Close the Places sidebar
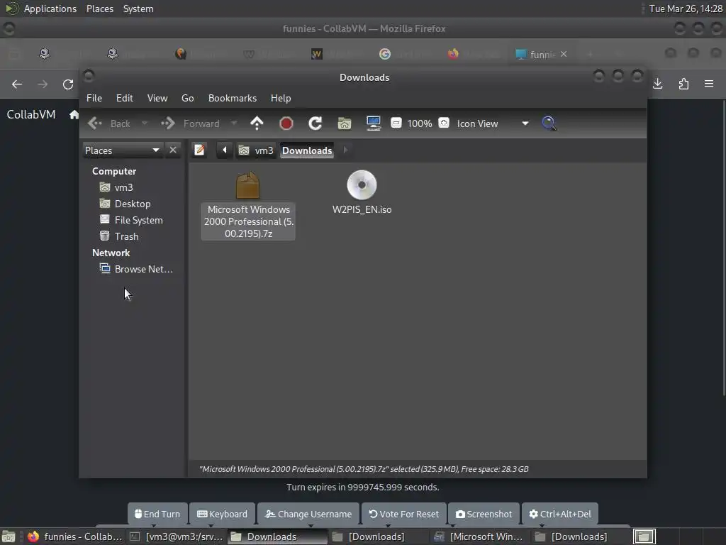726x545 pixels. tap(173, 150)
